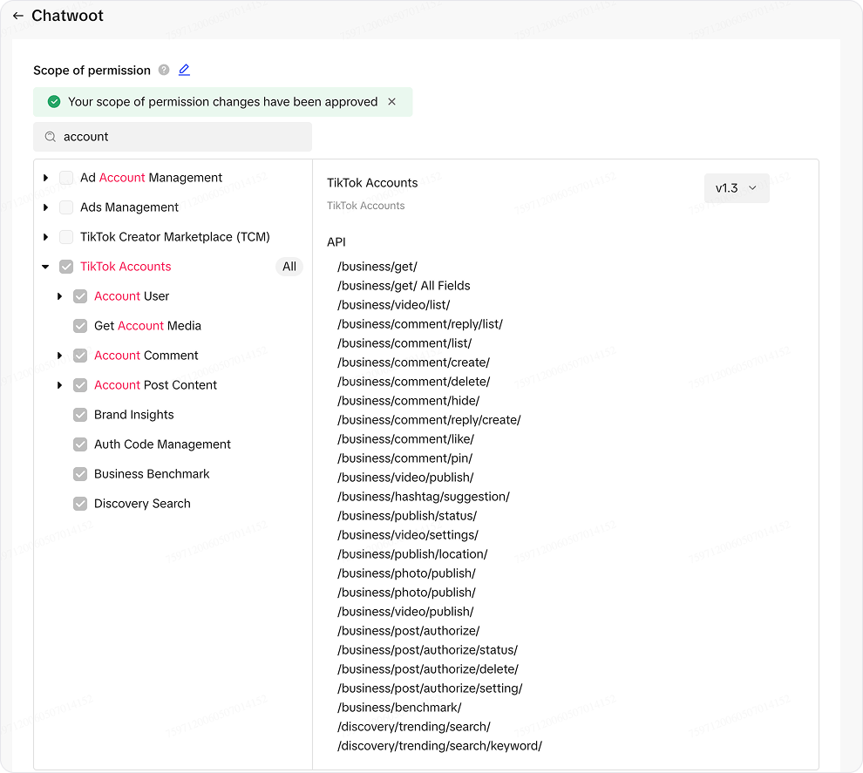Select the Account Comment label
Viewport: 863px width, 773px height.
[x=146, y=356]
